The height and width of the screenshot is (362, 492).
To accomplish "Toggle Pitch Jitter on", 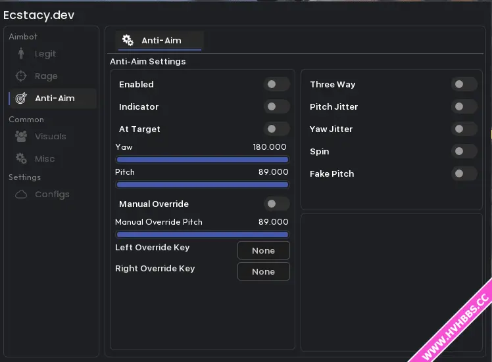I will [464, 106].
